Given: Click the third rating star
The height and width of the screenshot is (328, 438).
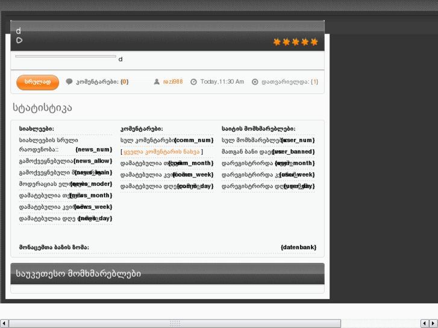Looking at the screenshot, I should [x=296, y=42].
